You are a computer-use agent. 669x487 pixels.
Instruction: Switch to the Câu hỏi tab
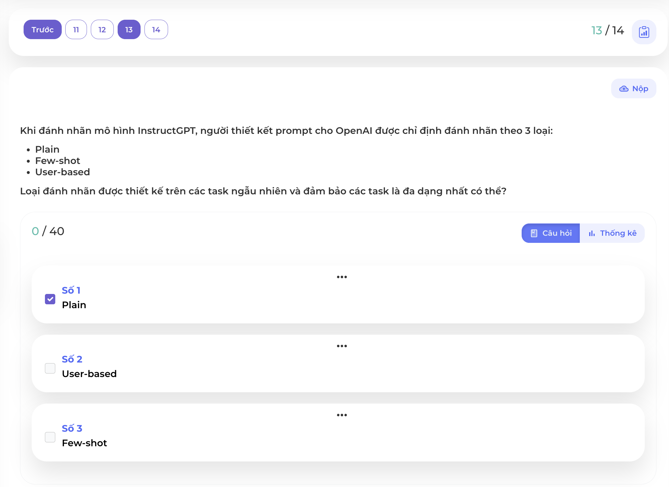(551, 233)
